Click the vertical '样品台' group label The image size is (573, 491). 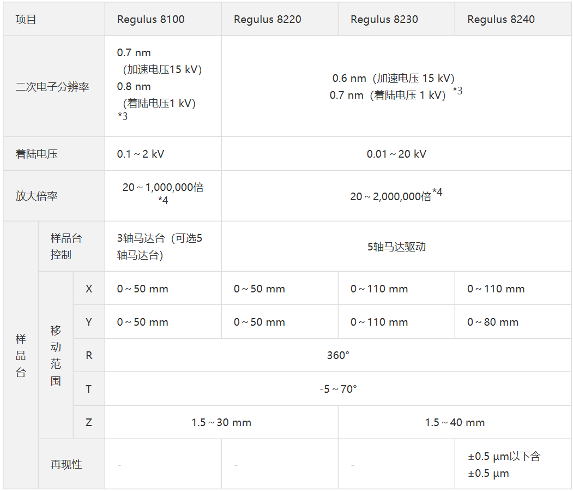21,355
